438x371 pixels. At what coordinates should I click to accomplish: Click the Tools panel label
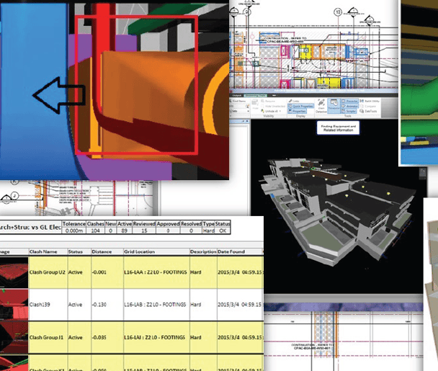pos(347,116)
